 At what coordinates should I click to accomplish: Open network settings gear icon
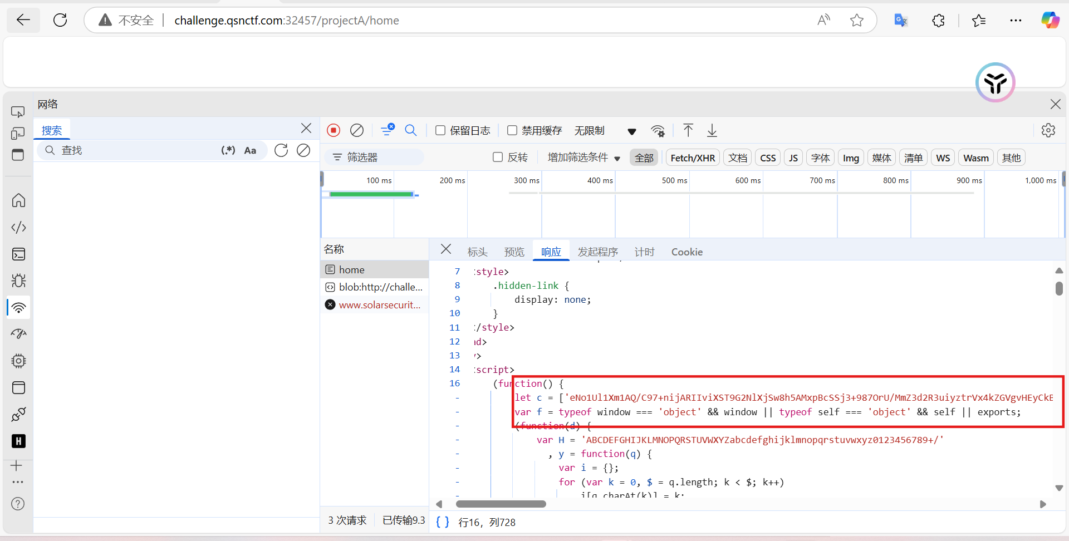(1048, 130)
